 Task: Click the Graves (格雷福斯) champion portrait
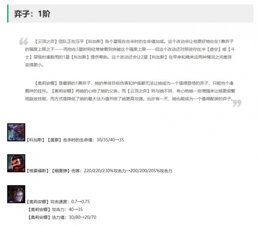(x=16, y=163)
